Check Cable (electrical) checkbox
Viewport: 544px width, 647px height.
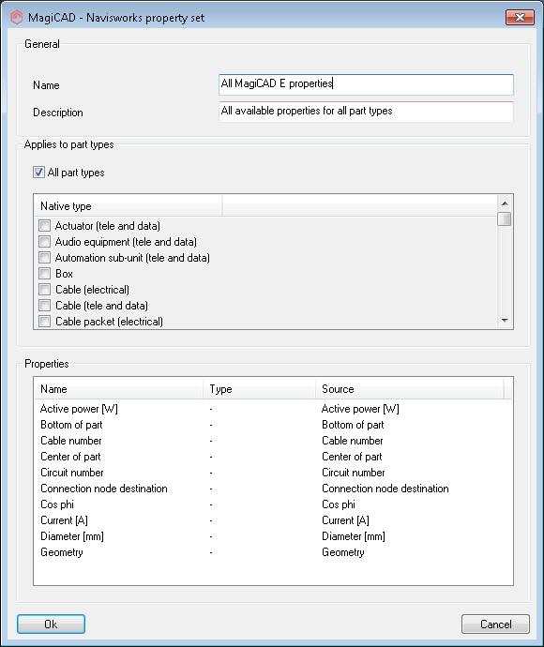tap(44, 290)
